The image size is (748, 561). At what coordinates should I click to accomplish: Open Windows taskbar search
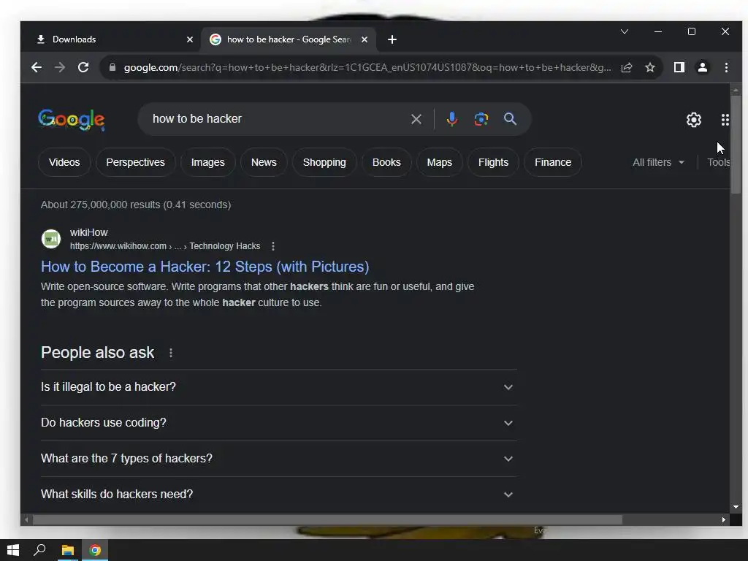[39, 551]
